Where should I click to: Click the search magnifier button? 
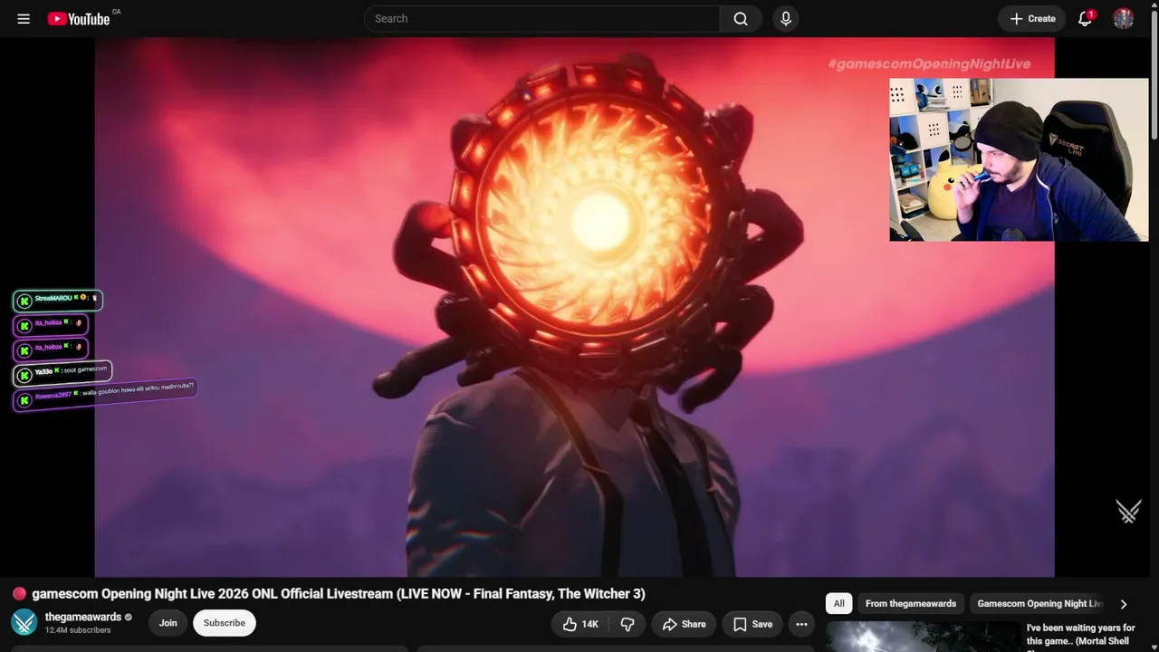(741, 18)
